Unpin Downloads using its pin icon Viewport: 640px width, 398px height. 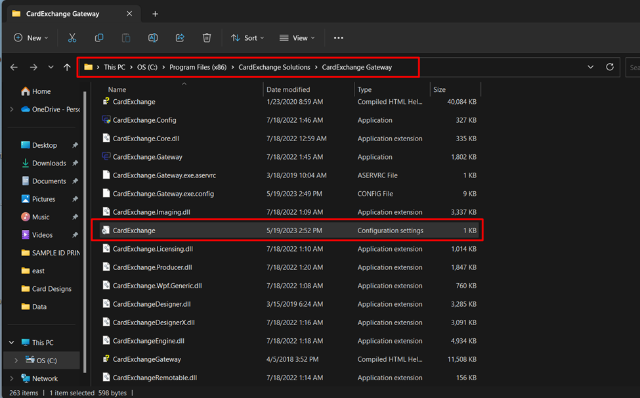(x=75, y=164)
